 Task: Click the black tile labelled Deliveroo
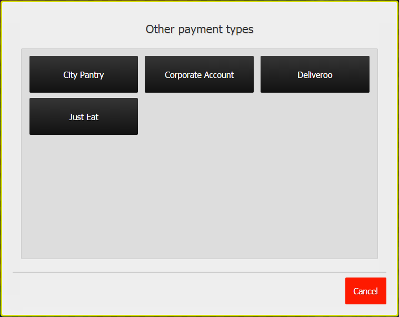coord(315,74)
